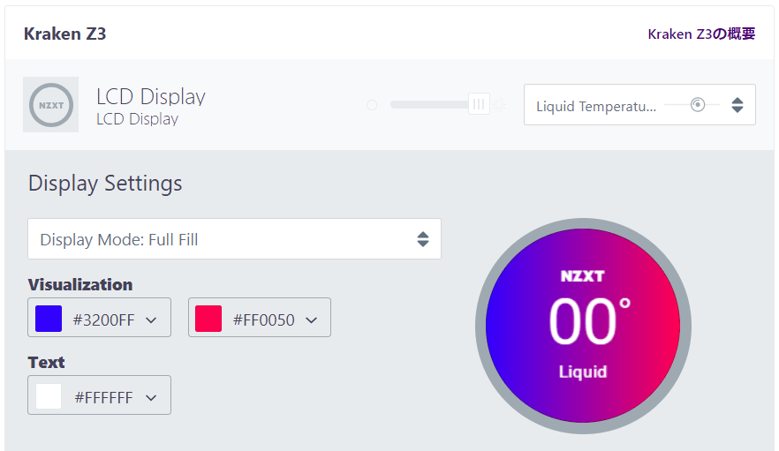Expand the #FF0050 color chevron
This screenshot has height=451, width=779.
tap(312, 320)
